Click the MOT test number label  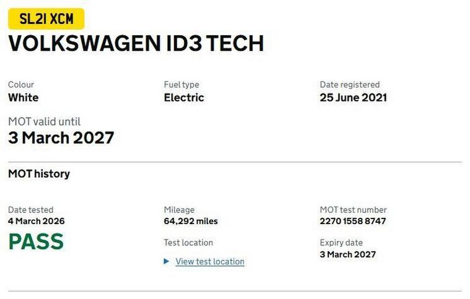coord(353,210)
